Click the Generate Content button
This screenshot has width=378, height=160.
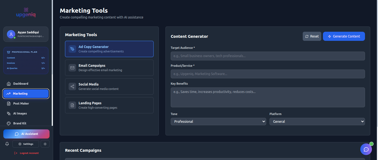click(344, 36)
